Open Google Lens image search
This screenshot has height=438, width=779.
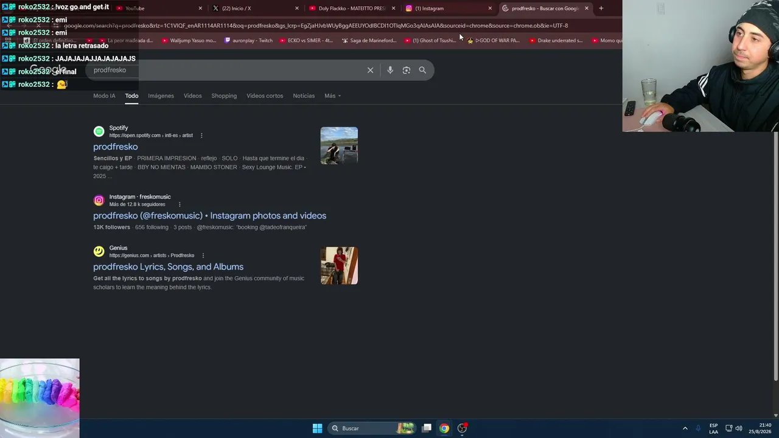coord(407,70)
